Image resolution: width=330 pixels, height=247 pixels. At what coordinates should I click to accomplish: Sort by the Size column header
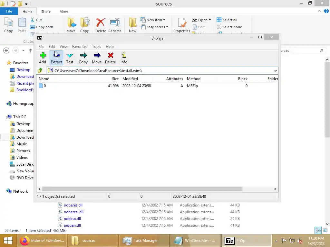click(115, 79)
